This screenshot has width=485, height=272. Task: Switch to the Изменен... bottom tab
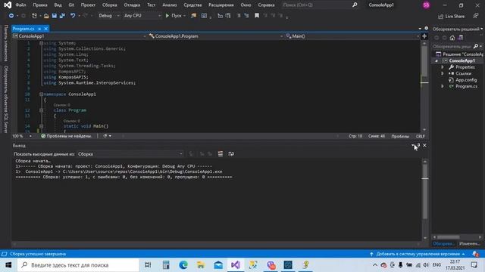(x=469, y=243)
